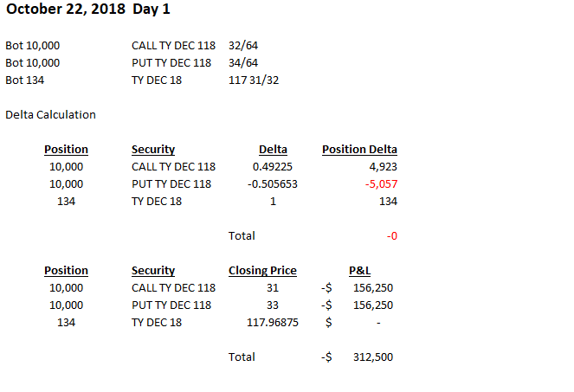
Task: Click the 34/64 put price cell
Action: 243,63
